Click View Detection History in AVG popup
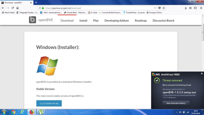The height and width of the screenshot is (115, 204). 176,103
